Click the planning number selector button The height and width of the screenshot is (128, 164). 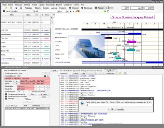(46, 73)
